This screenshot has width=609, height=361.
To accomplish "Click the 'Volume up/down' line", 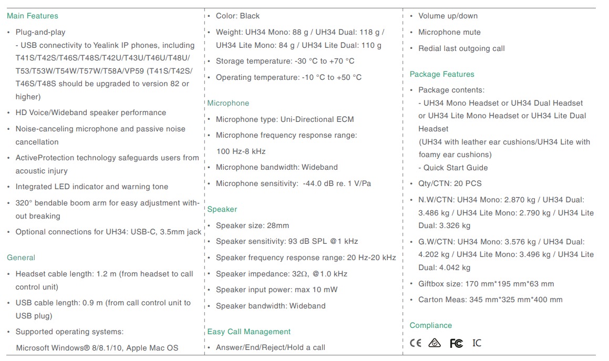I will [448, 16].
